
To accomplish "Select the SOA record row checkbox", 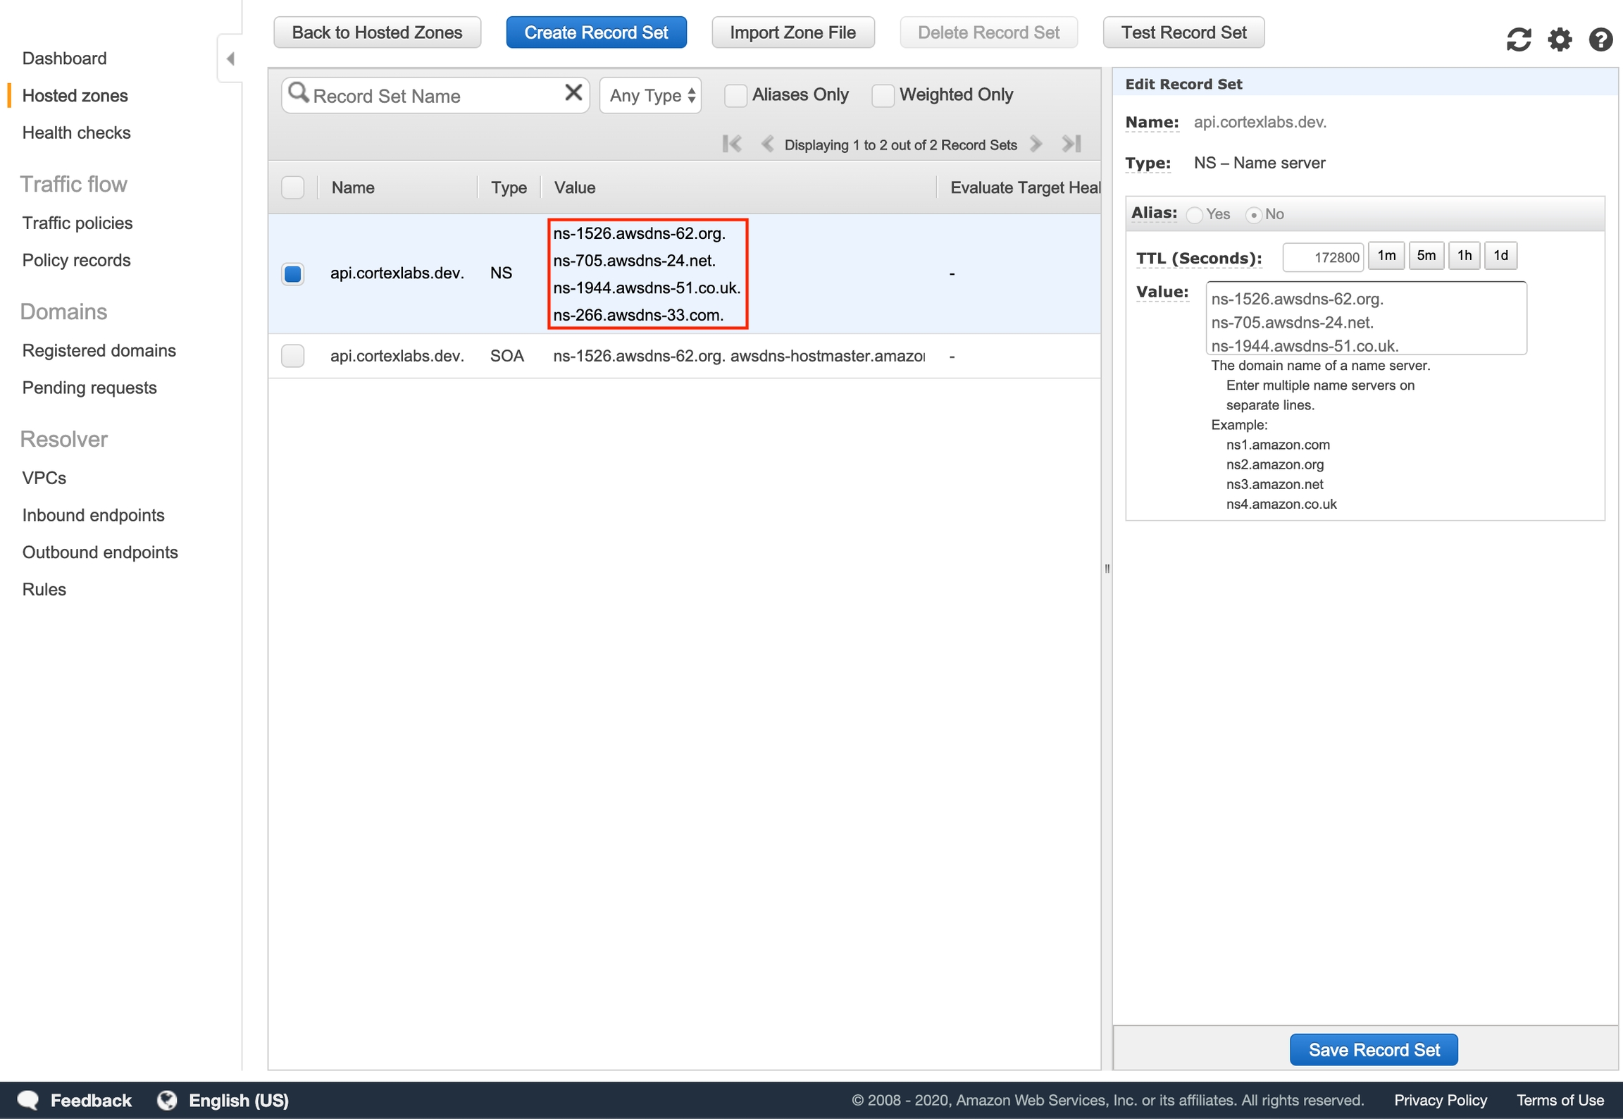I will click(292, 356).
